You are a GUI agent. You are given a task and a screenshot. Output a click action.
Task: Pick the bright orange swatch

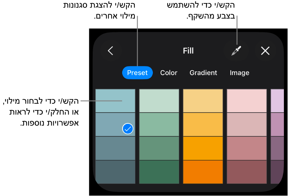pyautogui.click(x=203, y=148)
